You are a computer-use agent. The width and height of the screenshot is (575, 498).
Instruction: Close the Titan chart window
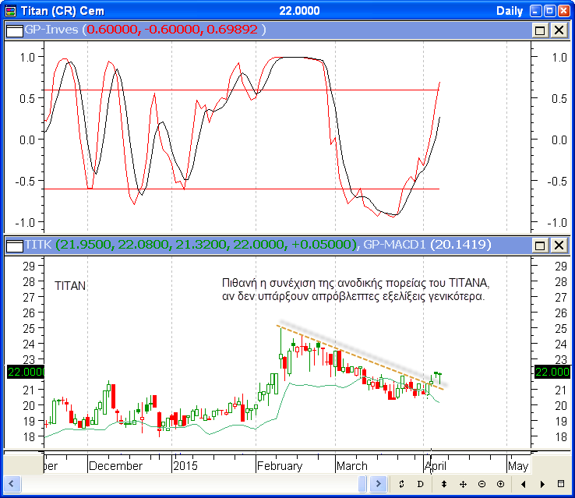pos(563,11)
